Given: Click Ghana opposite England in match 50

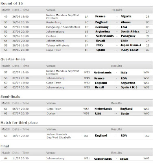Looking at the screenshot, I should 126,22.
